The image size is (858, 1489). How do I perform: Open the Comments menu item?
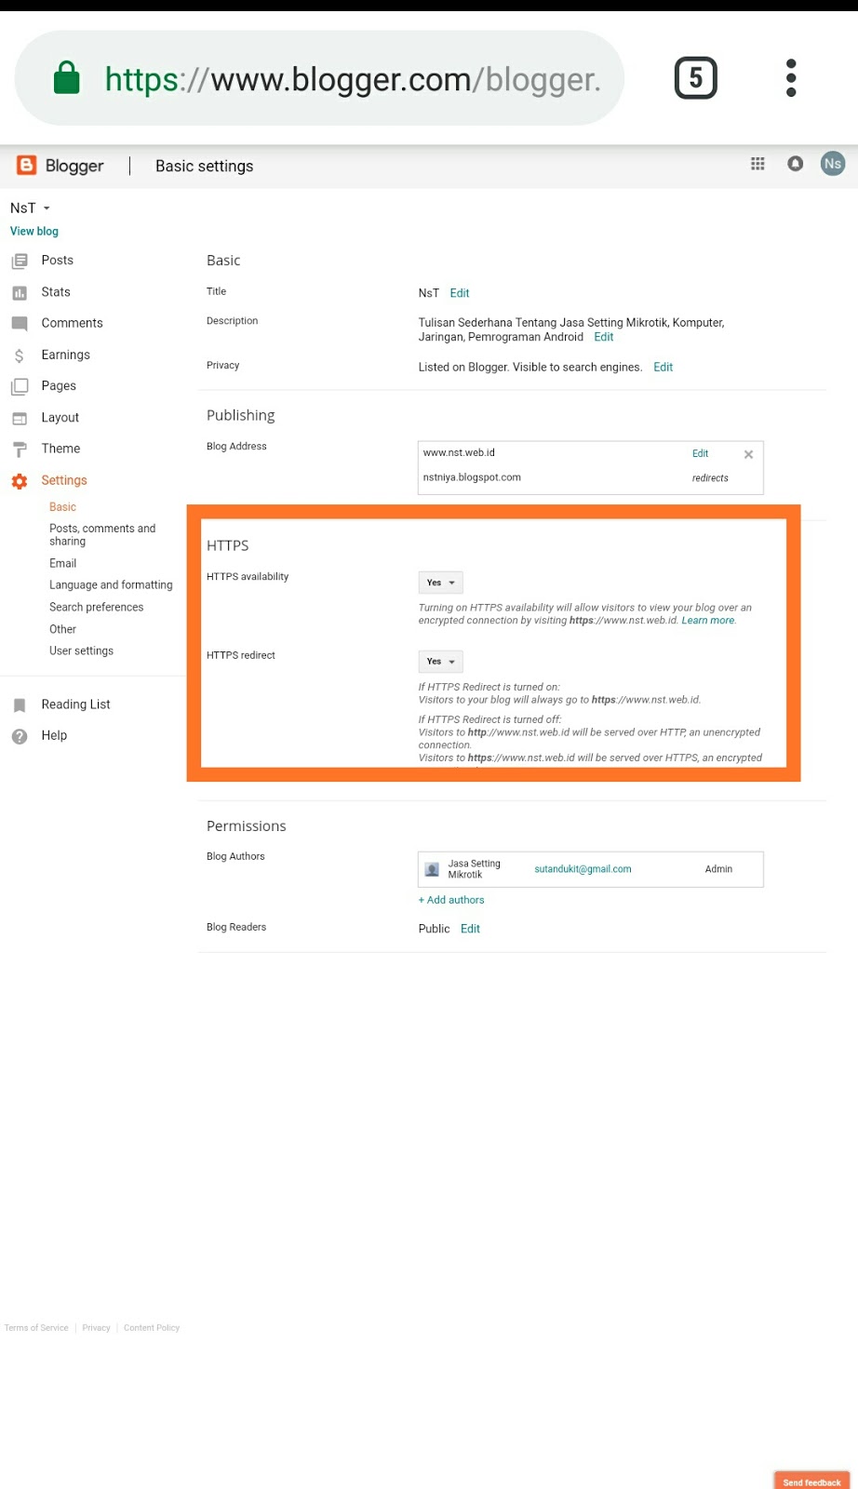click(72, 323)
